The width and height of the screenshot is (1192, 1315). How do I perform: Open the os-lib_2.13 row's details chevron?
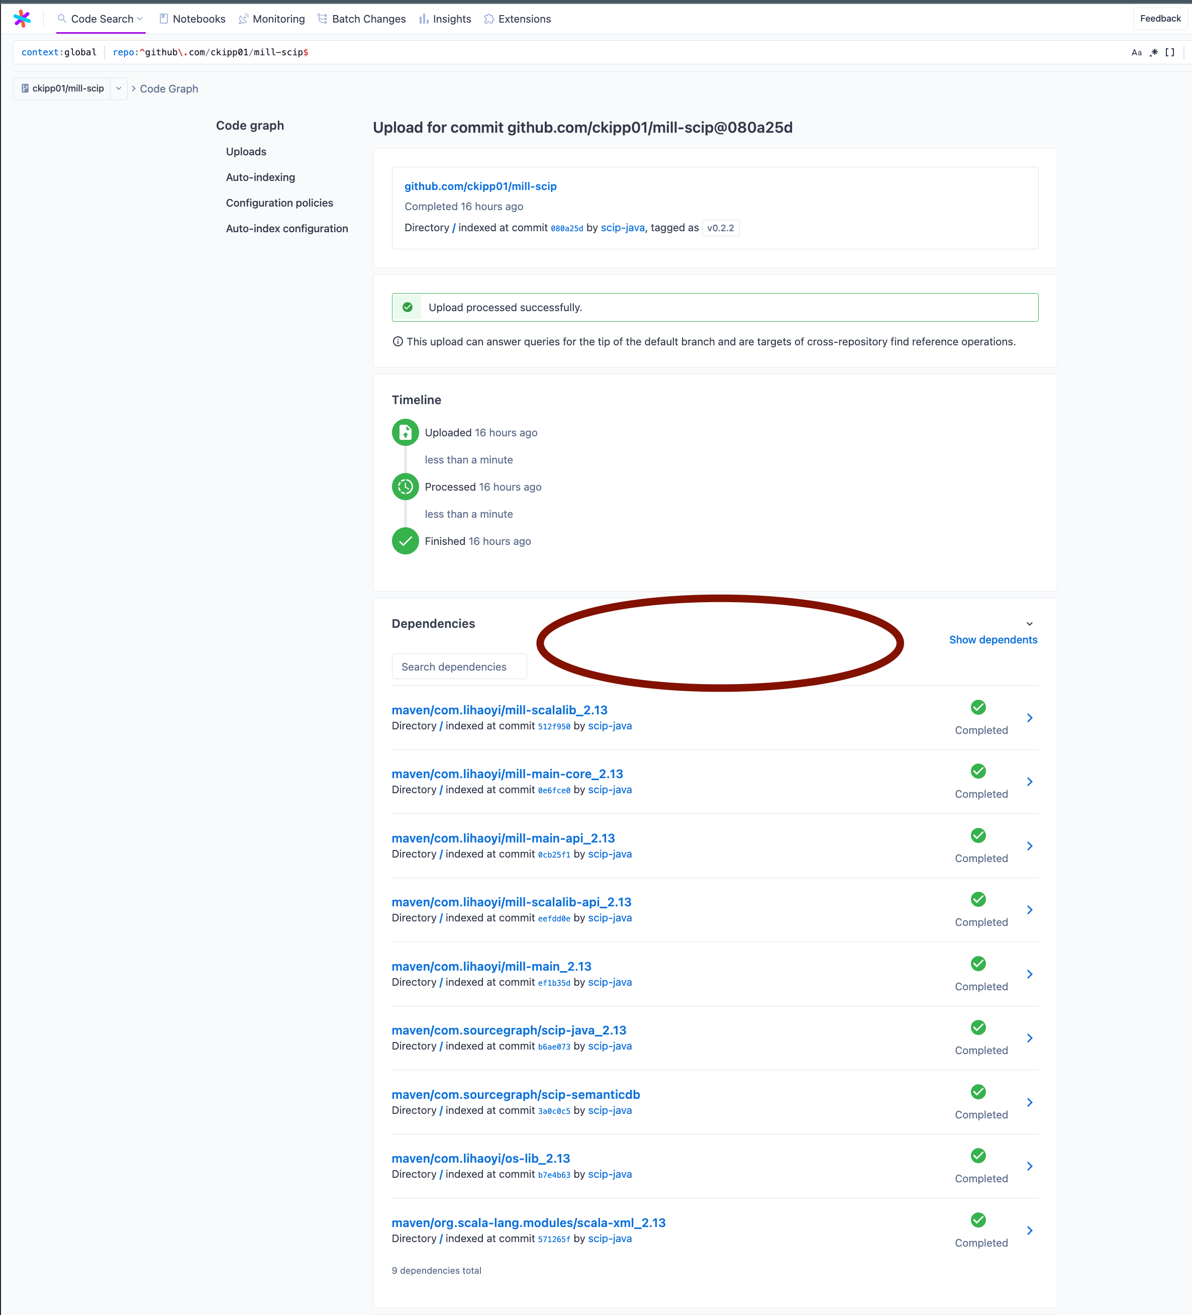tap(1029, 1166)
